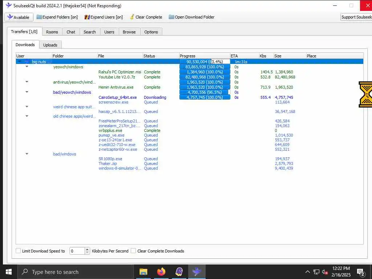Screen dimensions: 372x279
Task: Sort by the User column header
Action: 34,56
